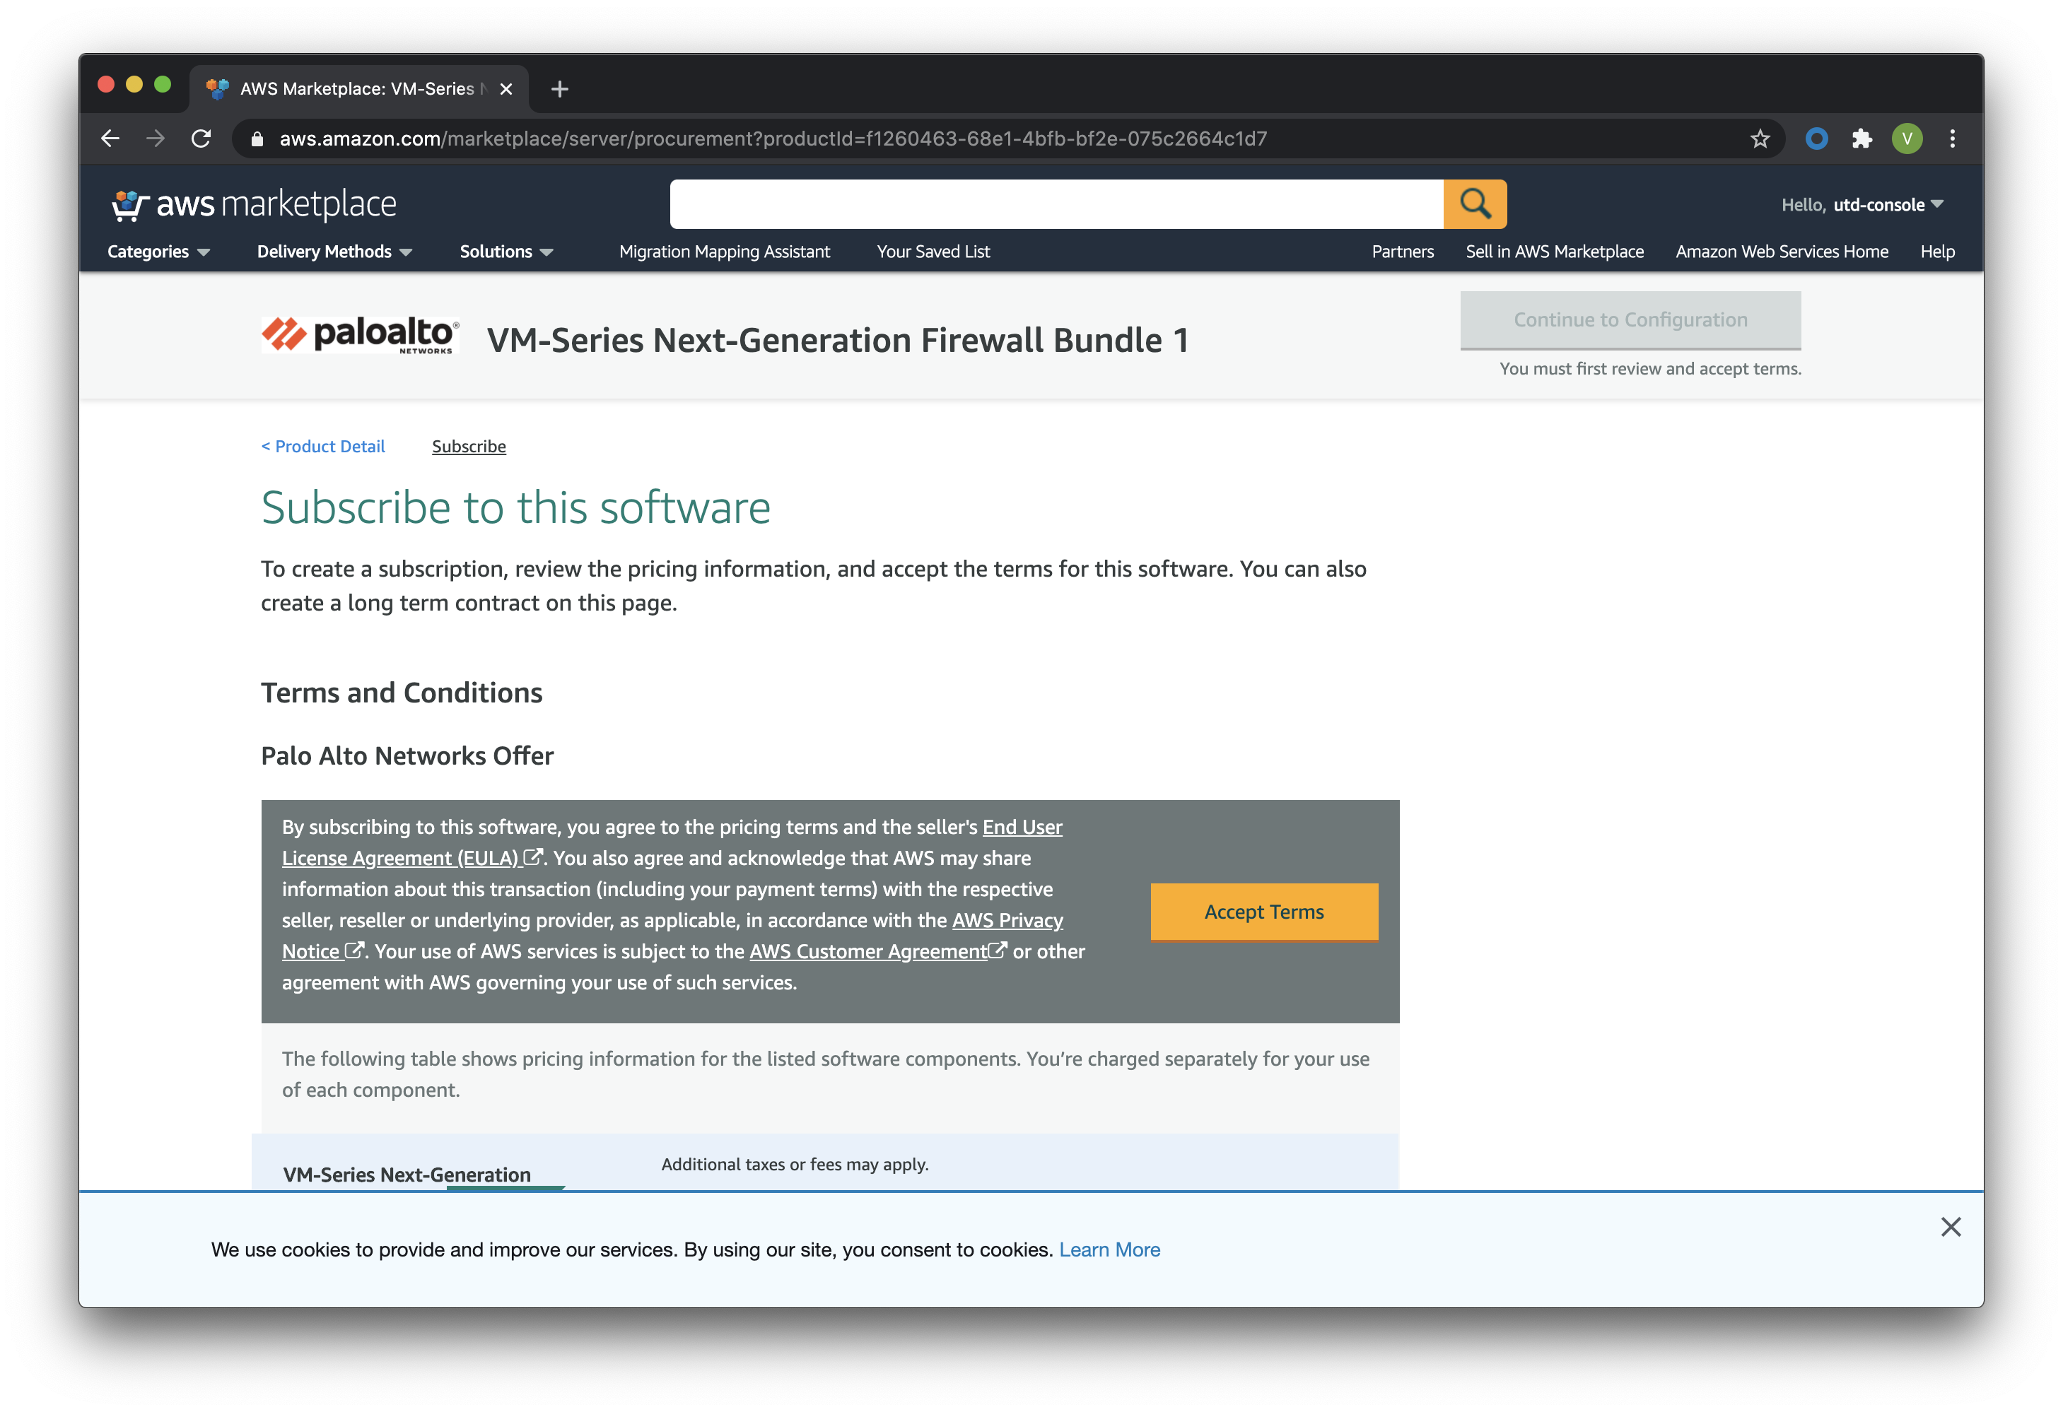Bookmark page with the star icon
Image resolution: width=2063 pixels, height=1412 pixels.
pyautogui.click(x=1760, y=139)
